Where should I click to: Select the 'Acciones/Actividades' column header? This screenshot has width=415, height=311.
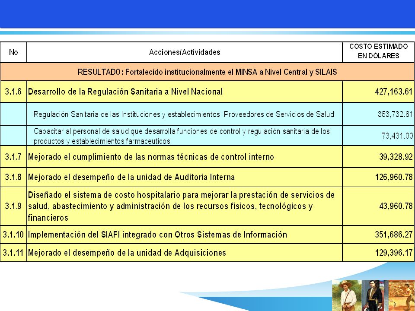point(185,52)
